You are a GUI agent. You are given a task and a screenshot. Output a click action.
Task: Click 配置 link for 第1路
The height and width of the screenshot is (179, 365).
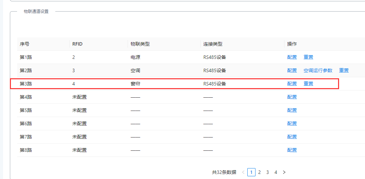[x=292, y=57]
